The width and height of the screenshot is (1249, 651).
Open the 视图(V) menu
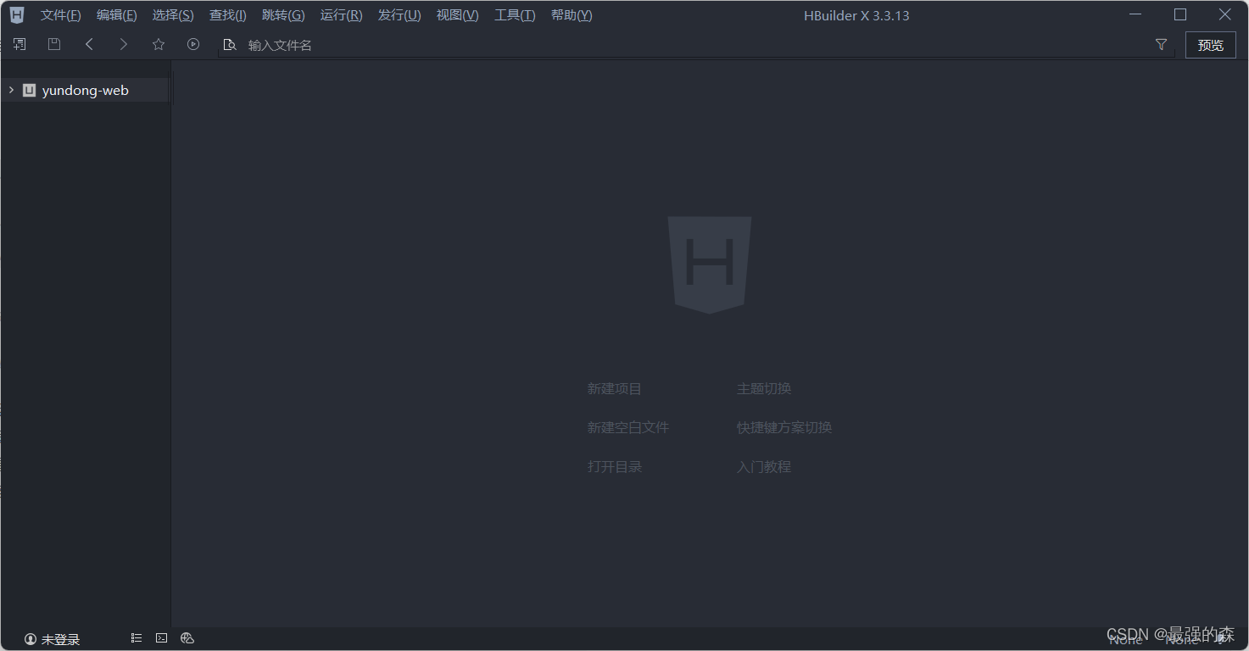[x=458, y=15]
